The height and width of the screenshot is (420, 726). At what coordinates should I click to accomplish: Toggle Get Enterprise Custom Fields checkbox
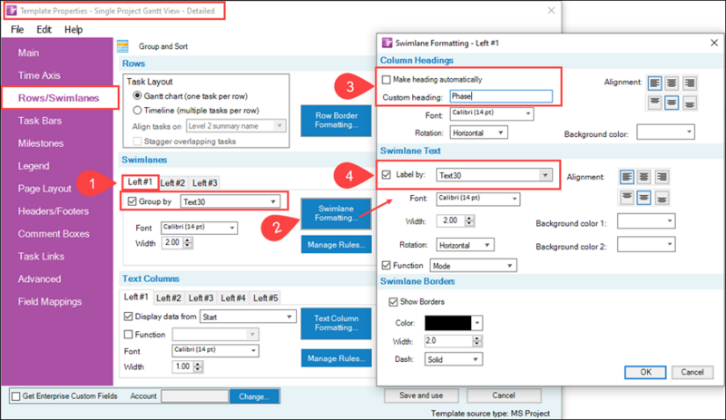[x=16, y=396]
